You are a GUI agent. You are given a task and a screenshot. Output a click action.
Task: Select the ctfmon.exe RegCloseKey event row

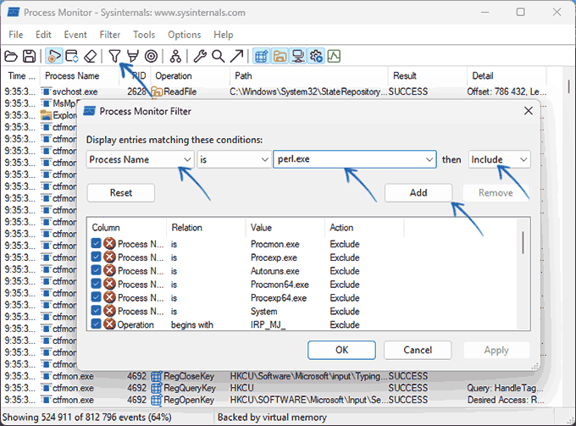click(275, 376)
